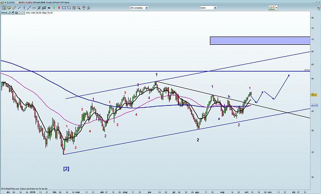Click the layered windows icon in price panel

coord(13,13)
